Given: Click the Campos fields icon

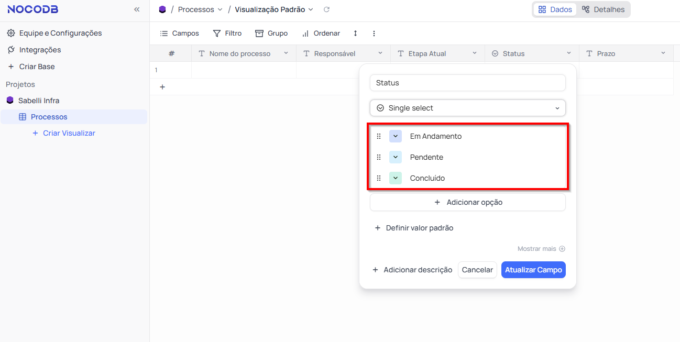Looking at the screenshot, I should pyautogui.click(x=163, y=33).
